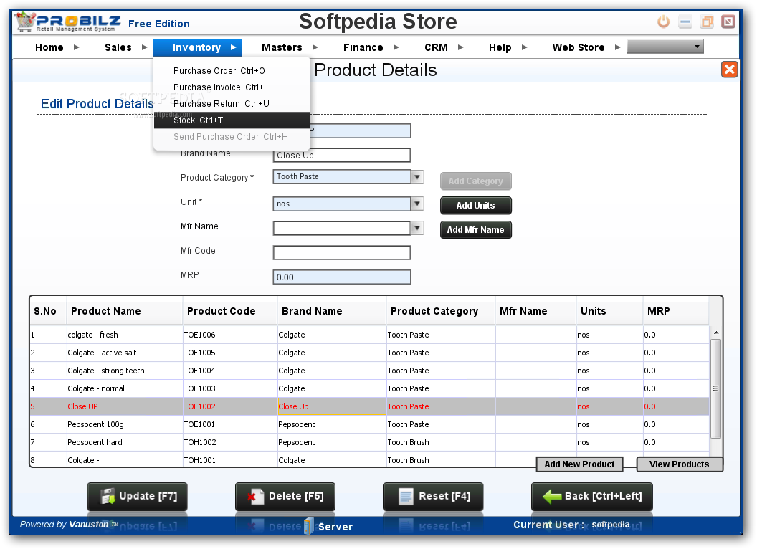Expand the Mfr Name dropdown arrow
757x549 pixels.
click(417, 228)
